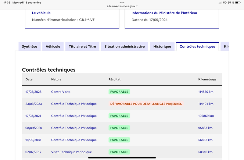Click the 23/03/2023 date cell
The height and width of the screenshot is (160, 244).
34,104
